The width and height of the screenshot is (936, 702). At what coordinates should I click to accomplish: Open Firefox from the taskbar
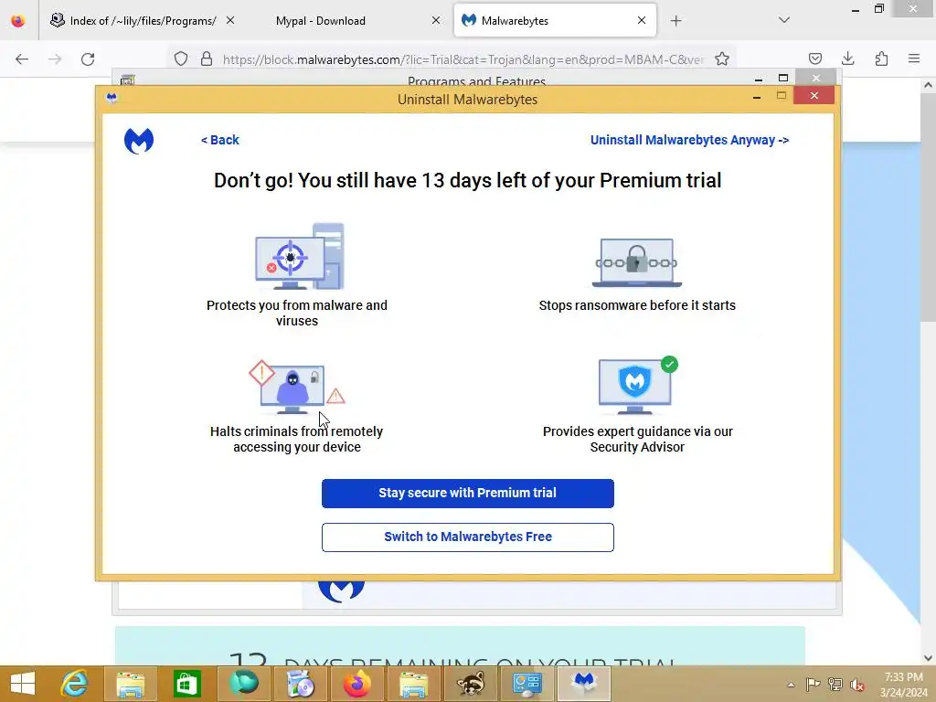point(357,684)
